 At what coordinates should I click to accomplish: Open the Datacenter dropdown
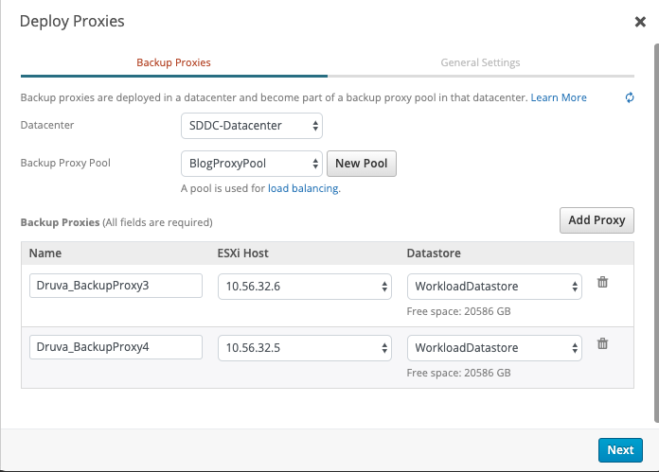point(251,125)
